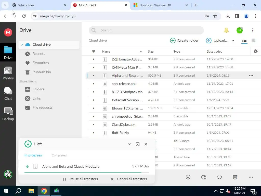Close the transfers panel

[x=146, y=144]
